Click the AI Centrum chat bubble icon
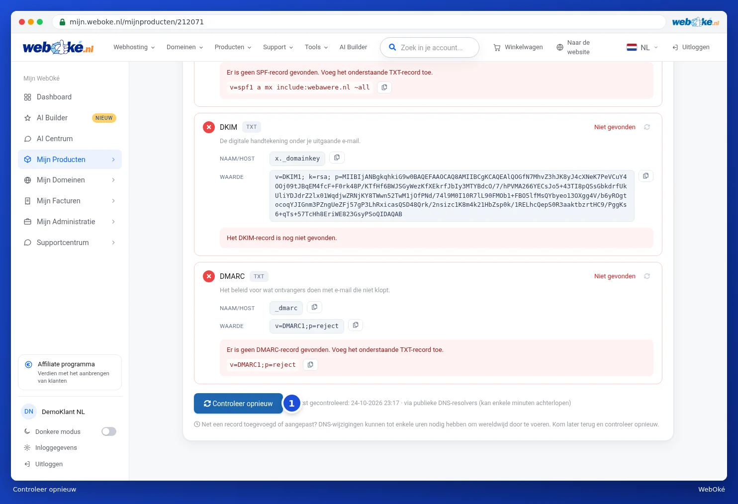 click(x=28, y=139)
